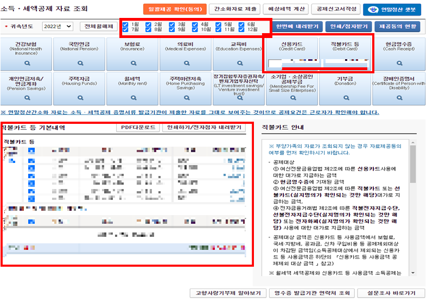
Task: Open the 건강보험 (National Health Insurance) magnifier
Action: tap(27, 63)
